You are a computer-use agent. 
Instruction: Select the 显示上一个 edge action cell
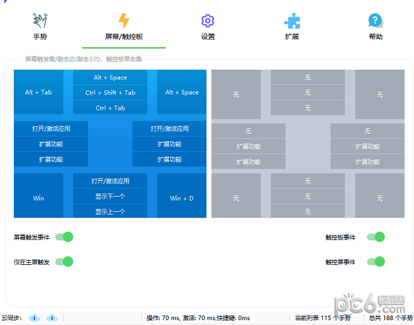(110, 212)
